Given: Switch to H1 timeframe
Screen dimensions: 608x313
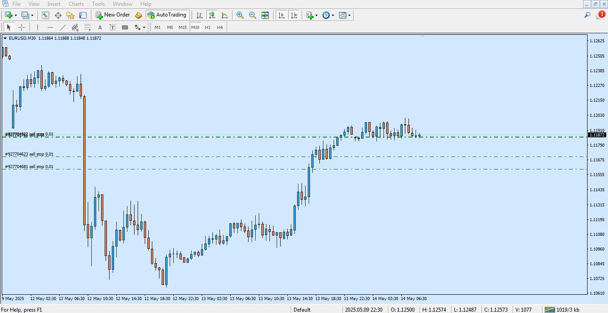Looking at the screenshot, I should (208, 27).
